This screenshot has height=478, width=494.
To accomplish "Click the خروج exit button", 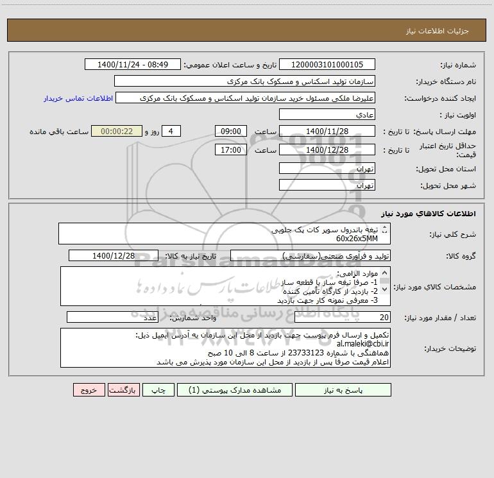I will tap(89, 390).
